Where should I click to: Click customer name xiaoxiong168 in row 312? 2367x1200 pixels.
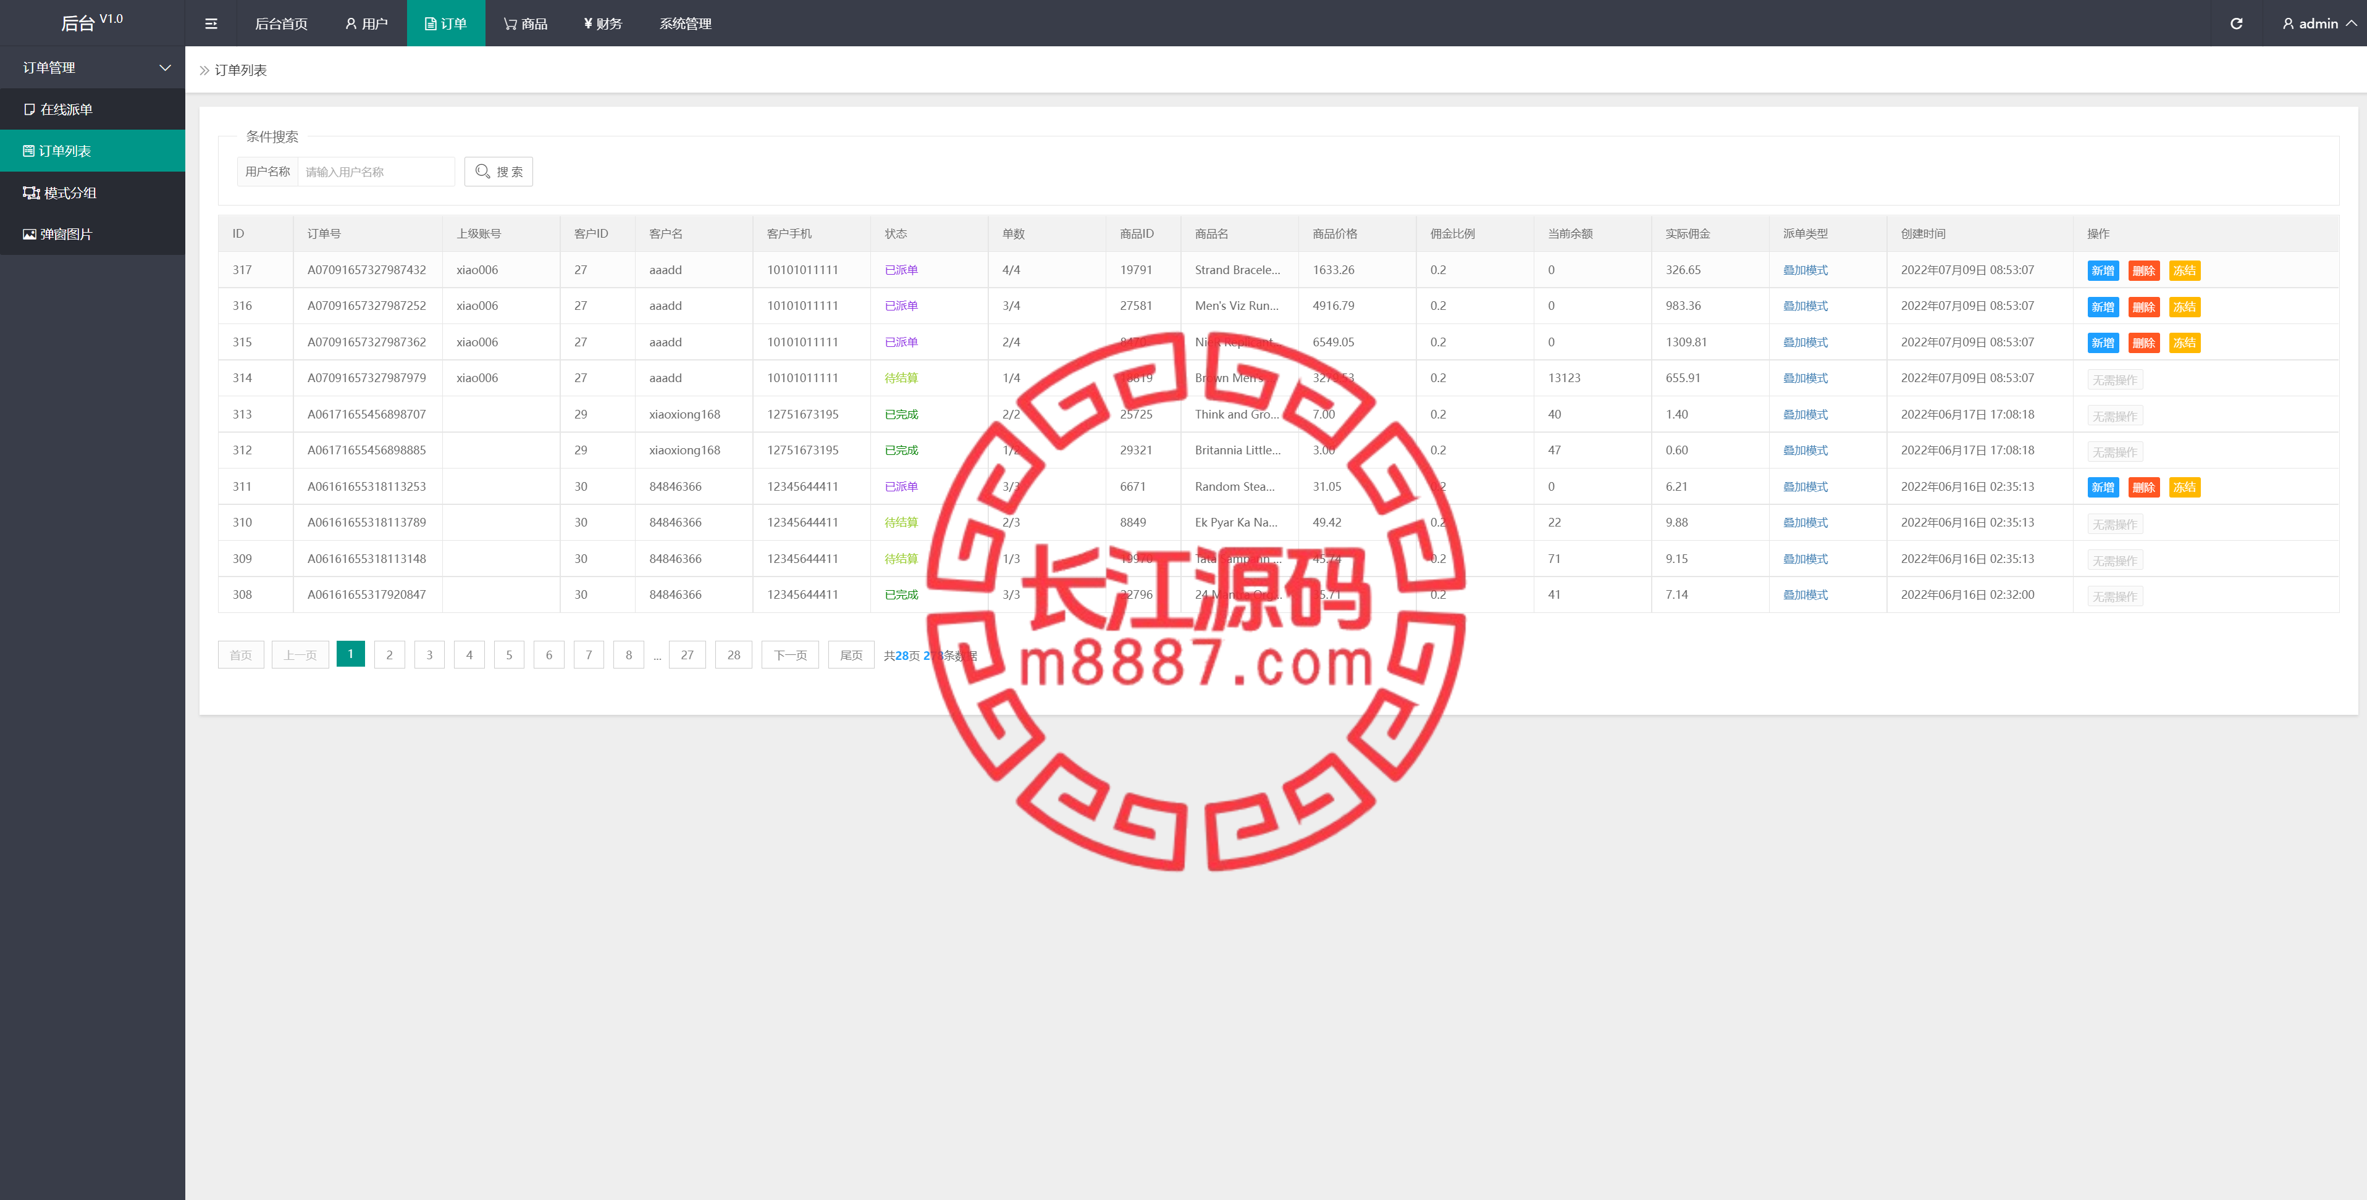(684, 450)
